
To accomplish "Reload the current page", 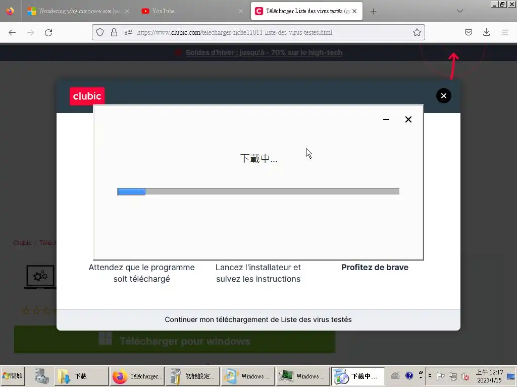I will (x=48, y=33).
